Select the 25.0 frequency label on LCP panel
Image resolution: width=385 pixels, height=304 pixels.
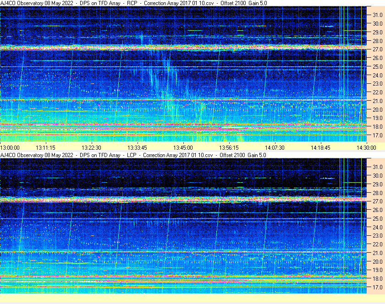[x=377, y=218]
